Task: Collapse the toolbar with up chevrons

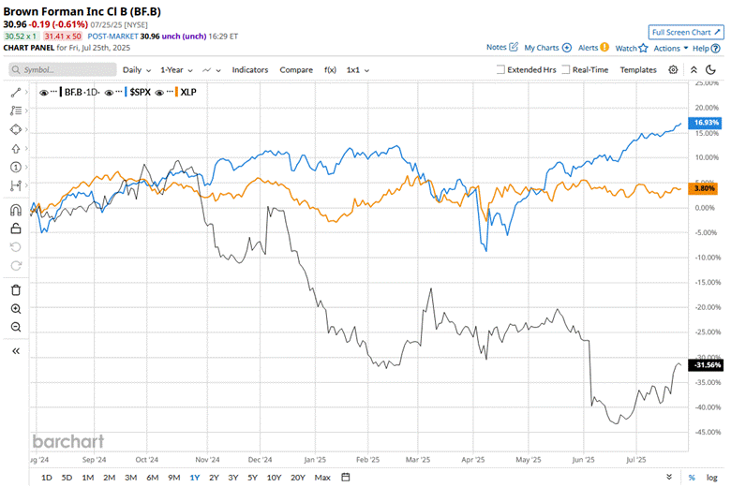Action: click(x=694, y=69)
